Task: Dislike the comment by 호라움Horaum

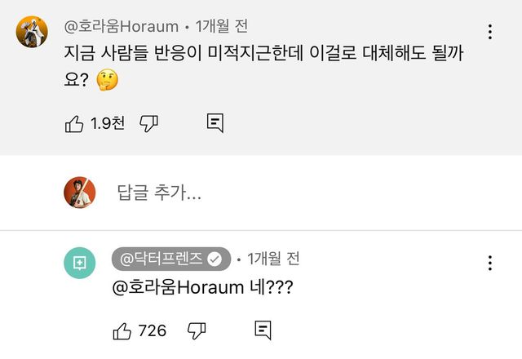Action: point(148,124)
